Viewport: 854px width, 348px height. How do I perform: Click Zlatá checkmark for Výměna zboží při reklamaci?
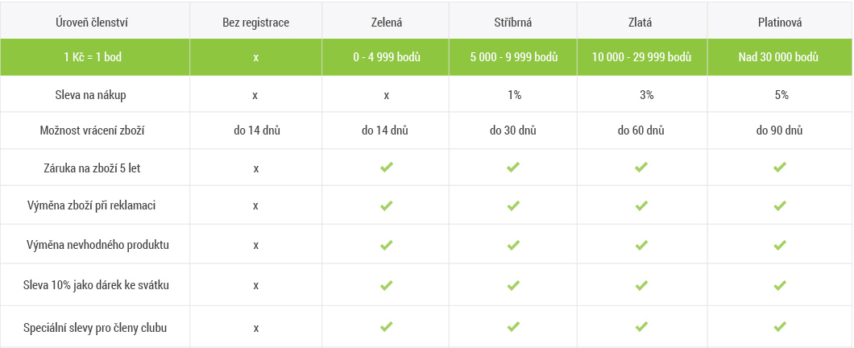point(641,205)
